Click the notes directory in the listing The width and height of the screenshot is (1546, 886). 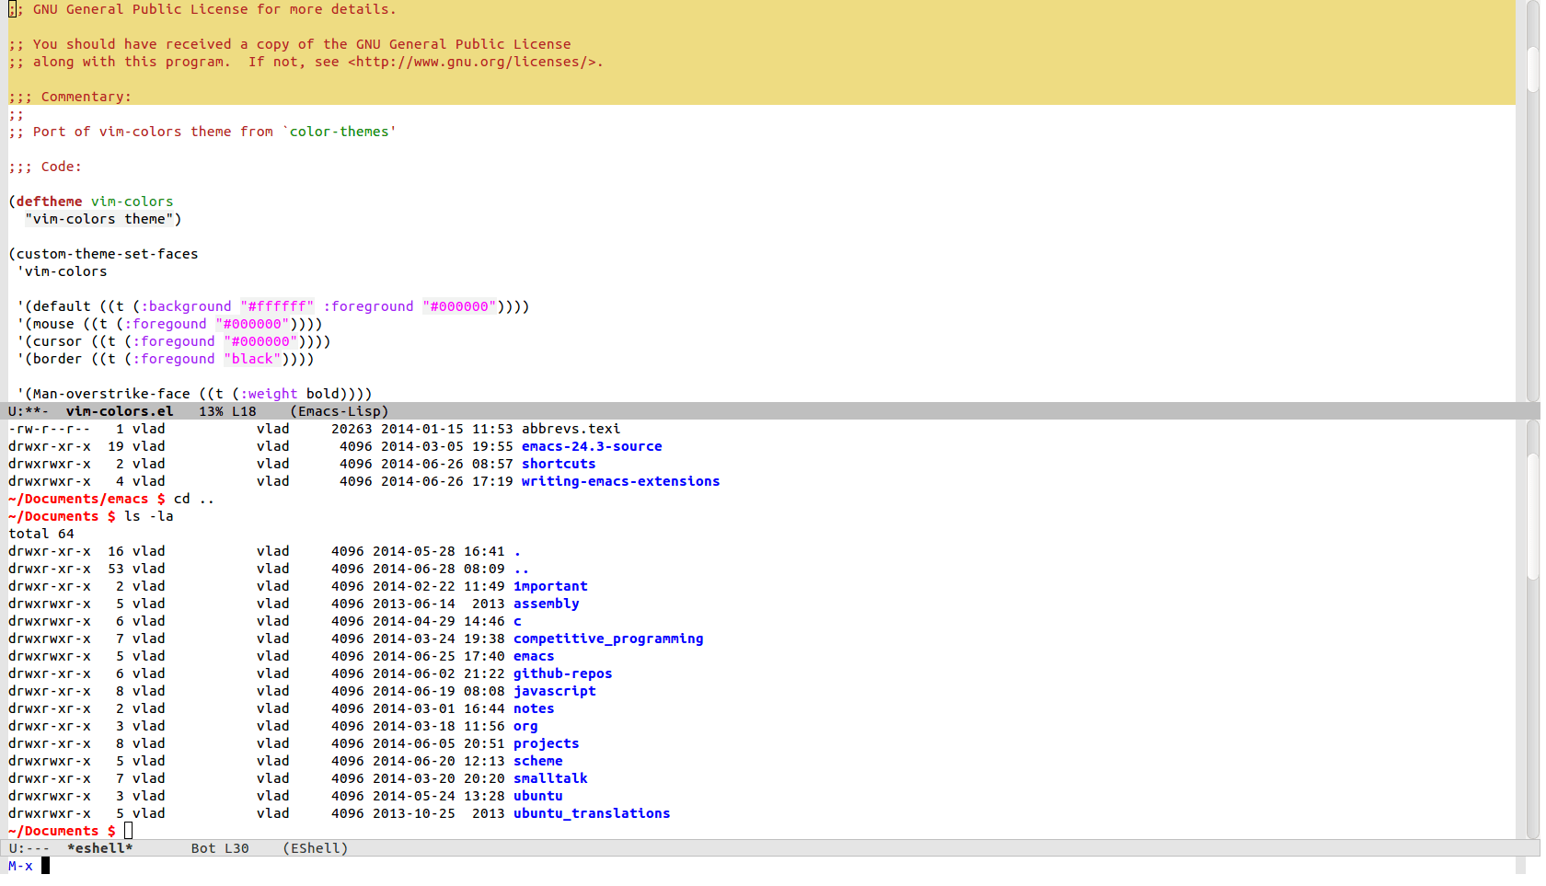tap(534, 708)
